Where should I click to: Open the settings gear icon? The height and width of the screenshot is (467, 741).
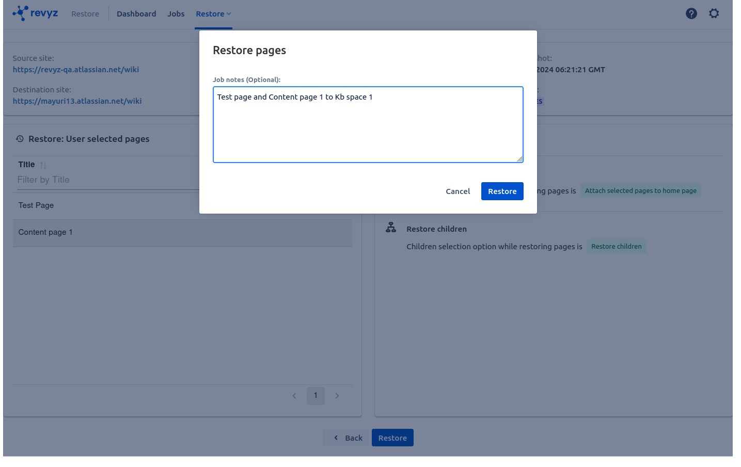click(714, 14)
